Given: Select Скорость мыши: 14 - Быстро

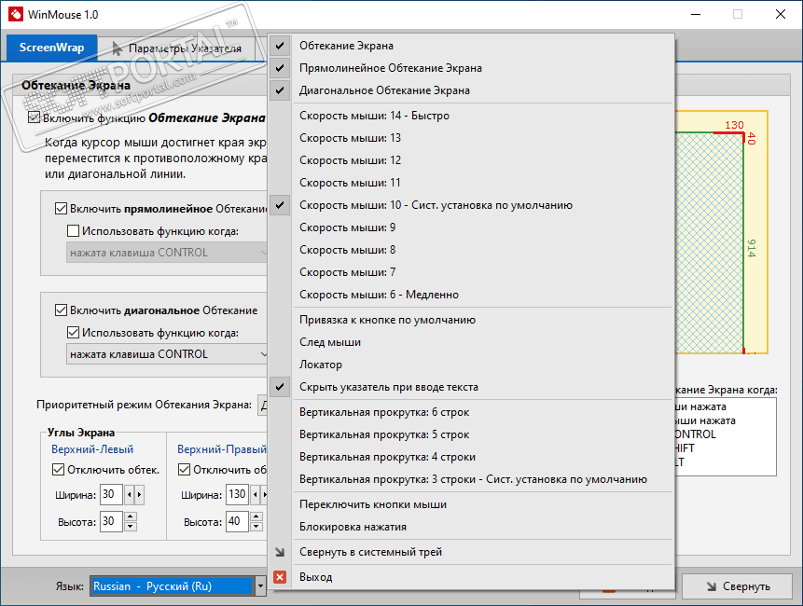Looking at the screenshot, I should click(x=471, y=116).
